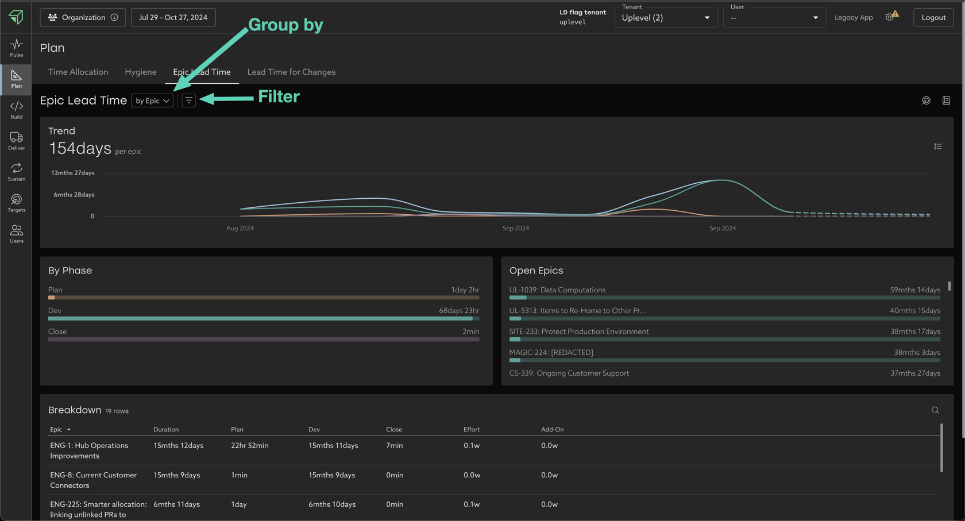Switch to the Time Allocation tab

[78, 72]
